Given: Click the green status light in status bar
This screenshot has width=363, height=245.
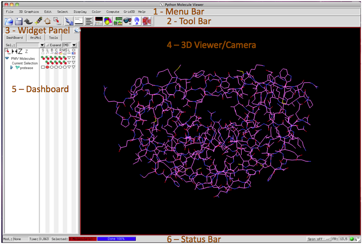Looking at the screenshot, I should [x=352, y=239].
